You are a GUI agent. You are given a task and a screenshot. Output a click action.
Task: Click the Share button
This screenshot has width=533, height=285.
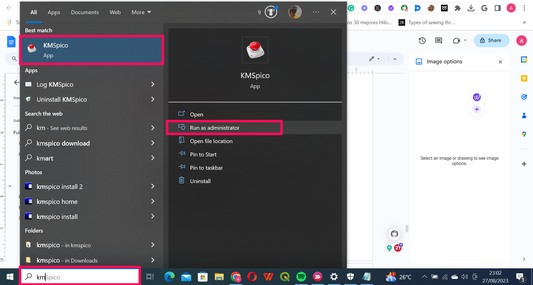coord(491,40)
